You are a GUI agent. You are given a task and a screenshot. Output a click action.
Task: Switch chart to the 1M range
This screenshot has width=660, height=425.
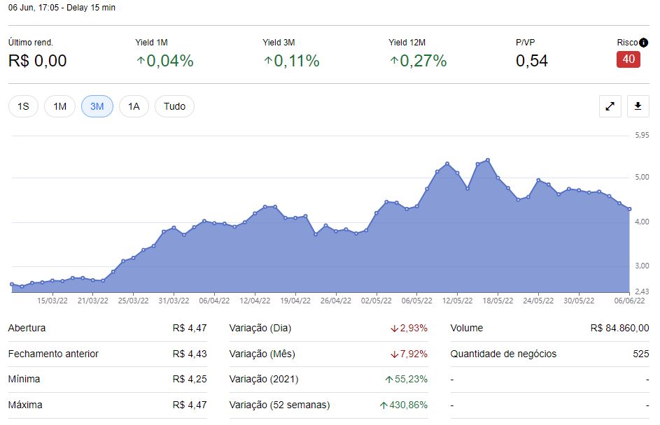[59, 106]
